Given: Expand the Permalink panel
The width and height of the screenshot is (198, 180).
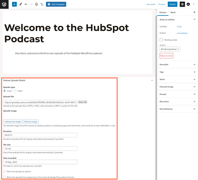Looking at the screenshot, I should pyautogui.click(x=178, y=65).
